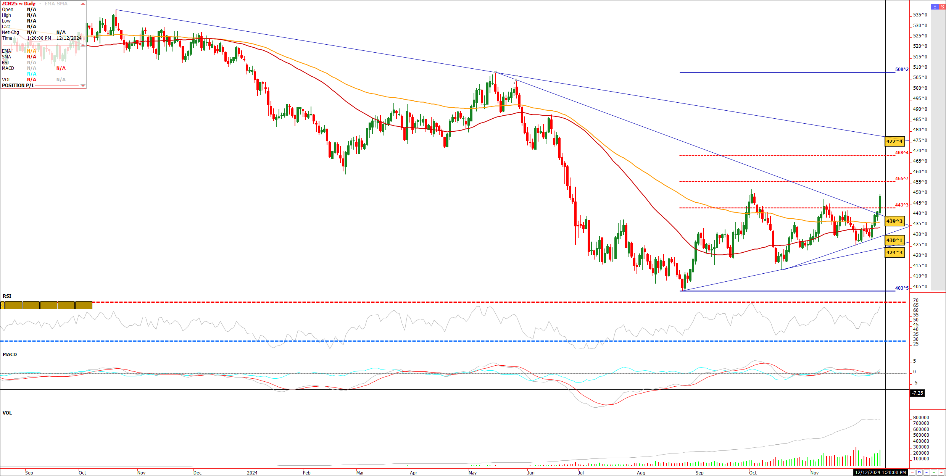The width and height of the screenshot is (946, 476).
Task: Click the red cross icon at bottom right
Action: point(941,473)
